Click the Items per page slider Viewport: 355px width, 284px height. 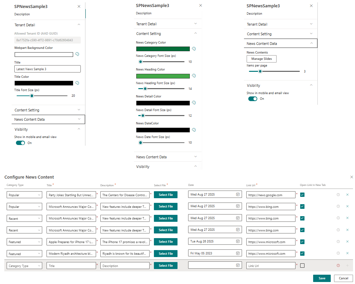pyautogui.click(x=274, y=71)
